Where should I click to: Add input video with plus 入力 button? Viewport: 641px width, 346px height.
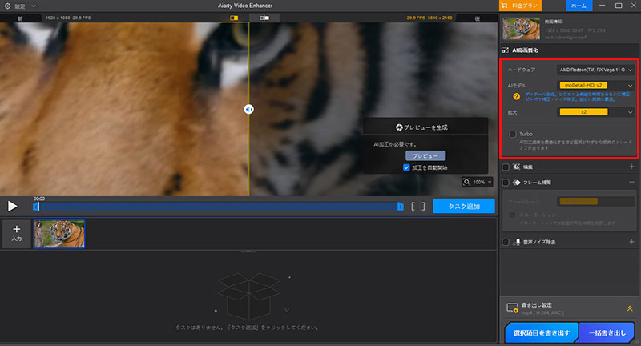16,234
